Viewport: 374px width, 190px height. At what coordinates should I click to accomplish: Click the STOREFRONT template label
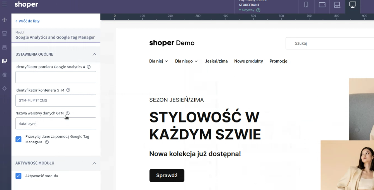click(x=249, y=5)
